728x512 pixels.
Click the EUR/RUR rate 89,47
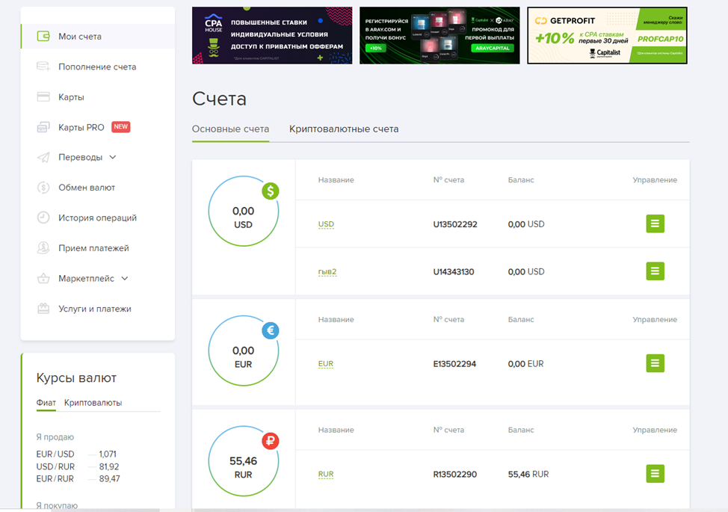pos(109,478)
